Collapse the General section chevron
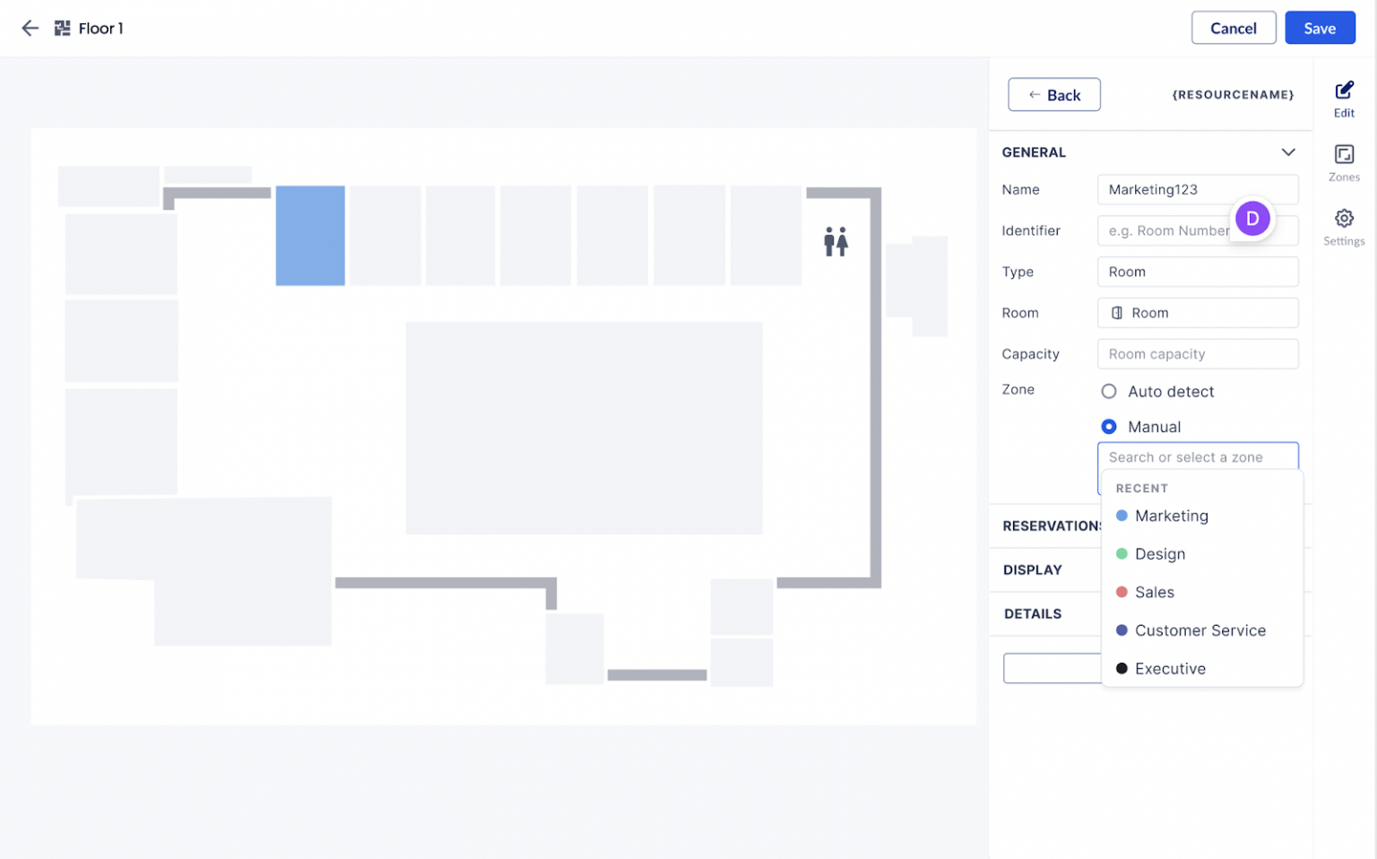The height and width of the screenshot is (859, 1377). [1287, 152]
